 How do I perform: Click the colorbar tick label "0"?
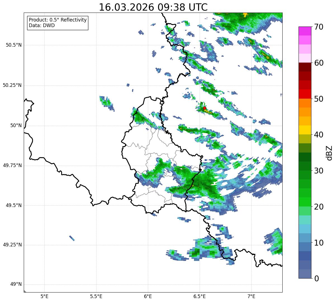click(316, 279)
